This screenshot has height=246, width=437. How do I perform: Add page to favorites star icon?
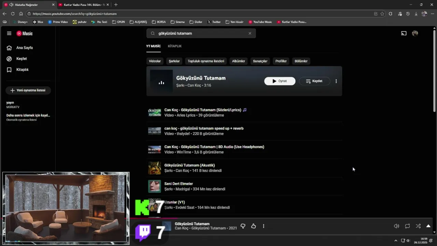pyautogui.click(x=382, y=14)
